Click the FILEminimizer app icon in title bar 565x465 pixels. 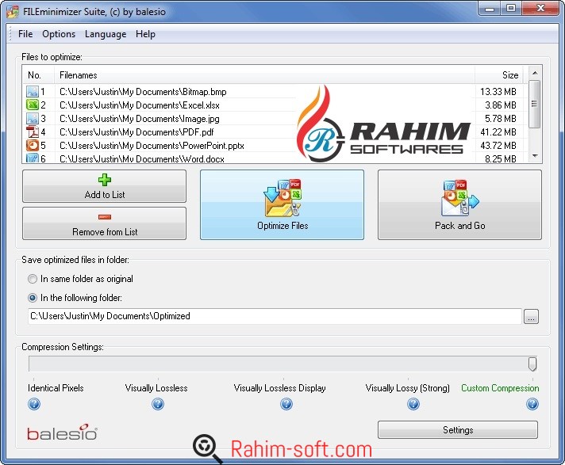tap(13, 12)
